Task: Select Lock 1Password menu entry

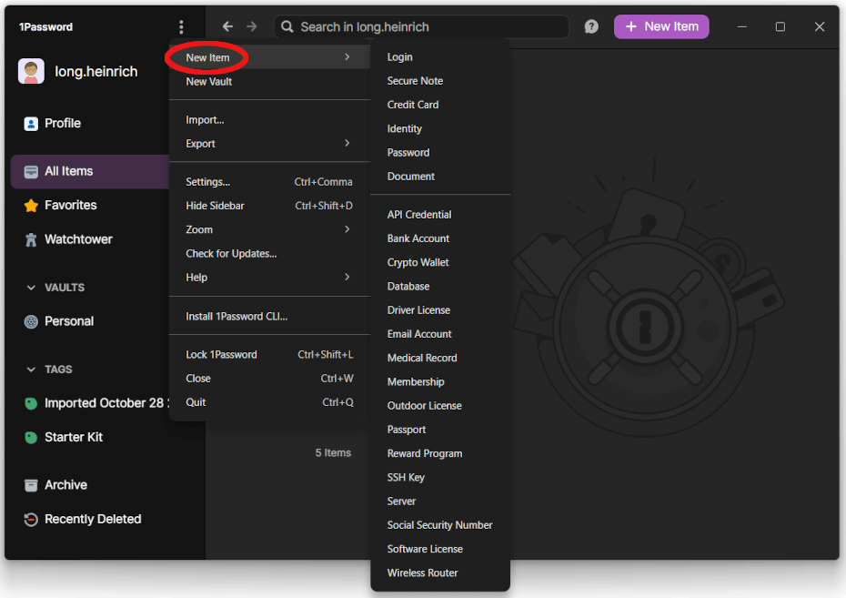Action: (x=270, y=355)
